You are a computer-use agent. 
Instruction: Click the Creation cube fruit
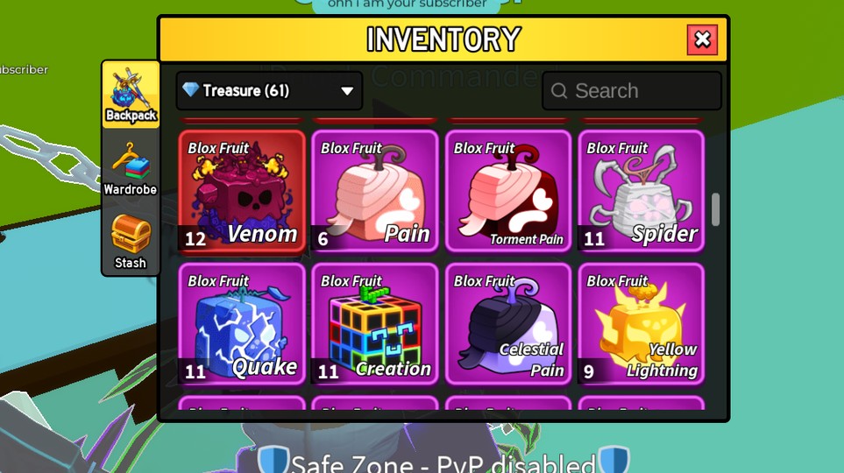[374, 324]
